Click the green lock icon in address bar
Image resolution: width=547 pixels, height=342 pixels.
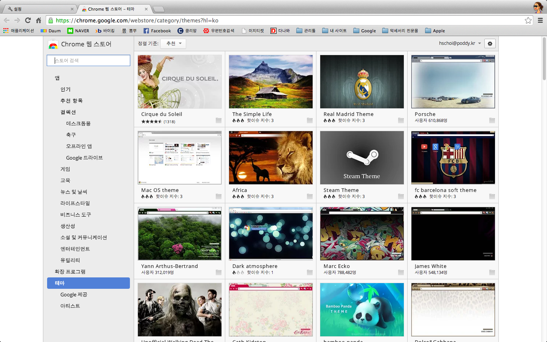click(x=51, y=21)
